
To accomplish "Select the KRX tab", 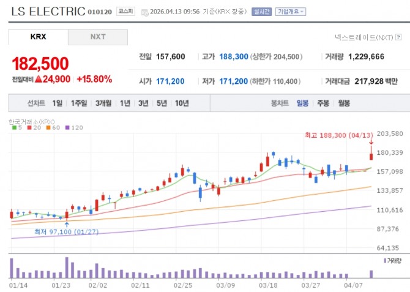I will [x=38, y=37].
